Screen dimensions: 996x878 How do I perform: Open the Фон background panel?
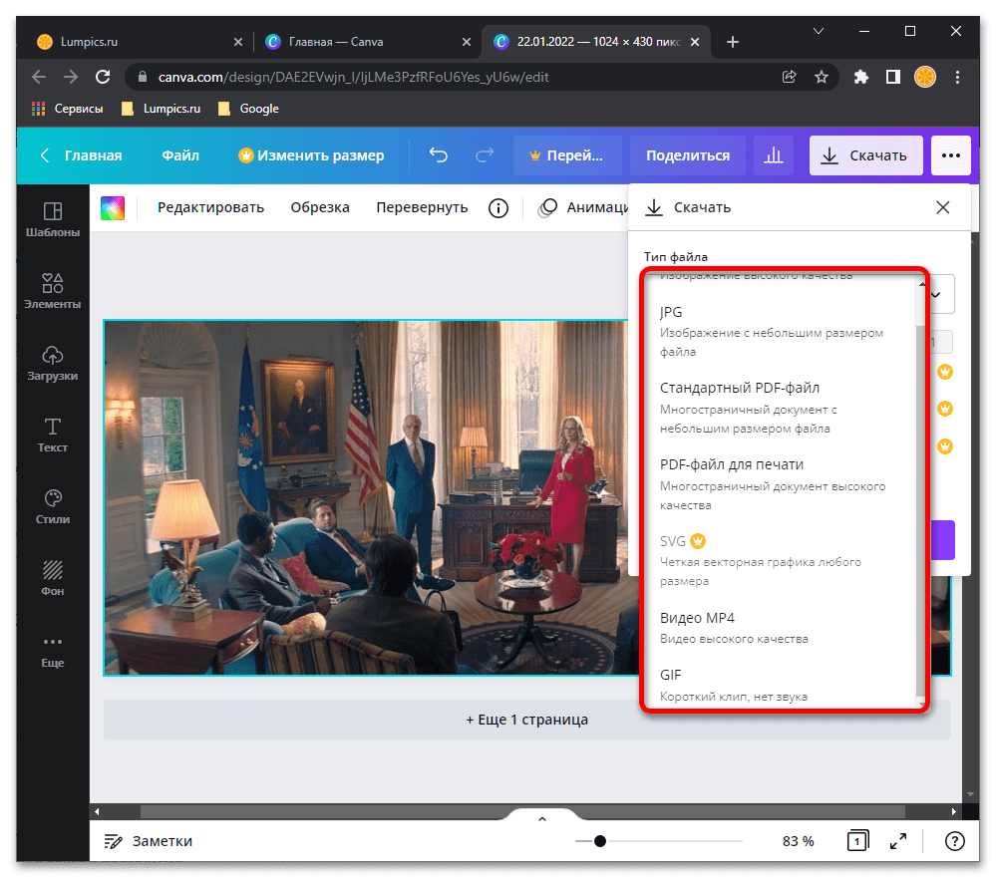pyautogui.click(x=53, y=578)
